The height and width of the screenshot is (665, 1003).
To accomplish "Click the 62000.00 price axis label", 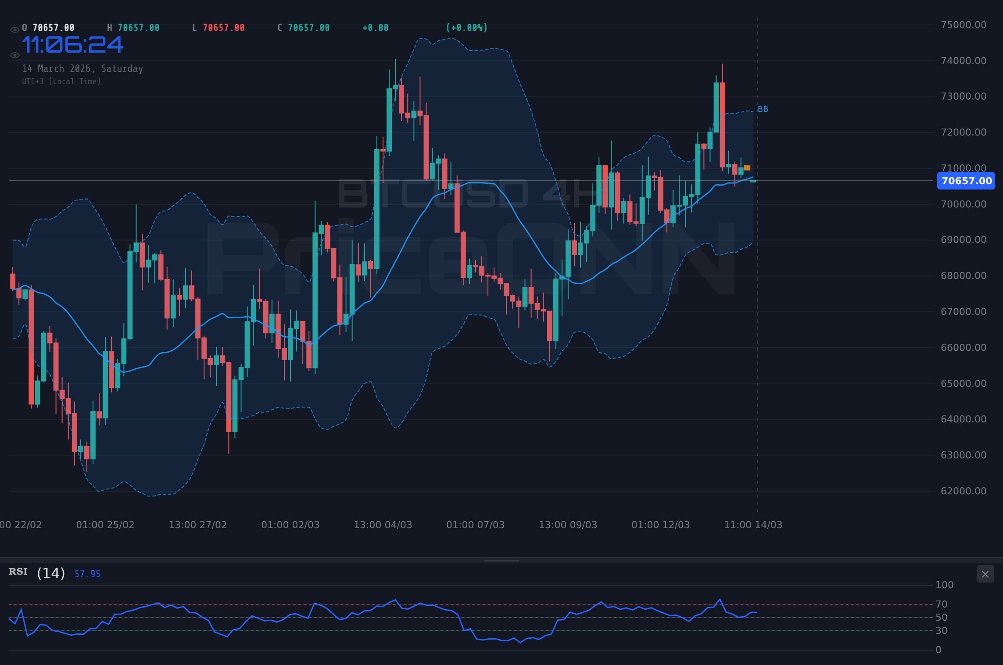I will pyautogui.click(x=964, y=491).
